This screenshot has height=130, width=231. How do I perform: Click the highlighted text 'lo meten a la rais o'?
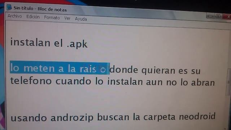point(60,68)
